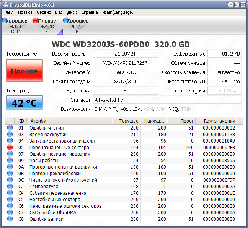Click status icon for C2 Температура

(10, 186)
